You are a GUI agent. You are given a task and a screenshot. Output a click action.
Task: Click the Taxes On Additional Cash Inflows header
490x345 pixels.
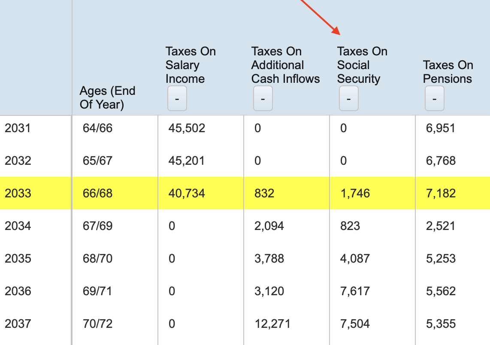coord(285,65)
